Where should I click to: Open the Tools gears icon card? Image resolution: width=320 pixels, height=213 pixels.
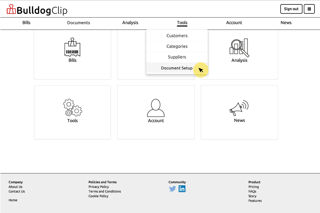point(73,112)
